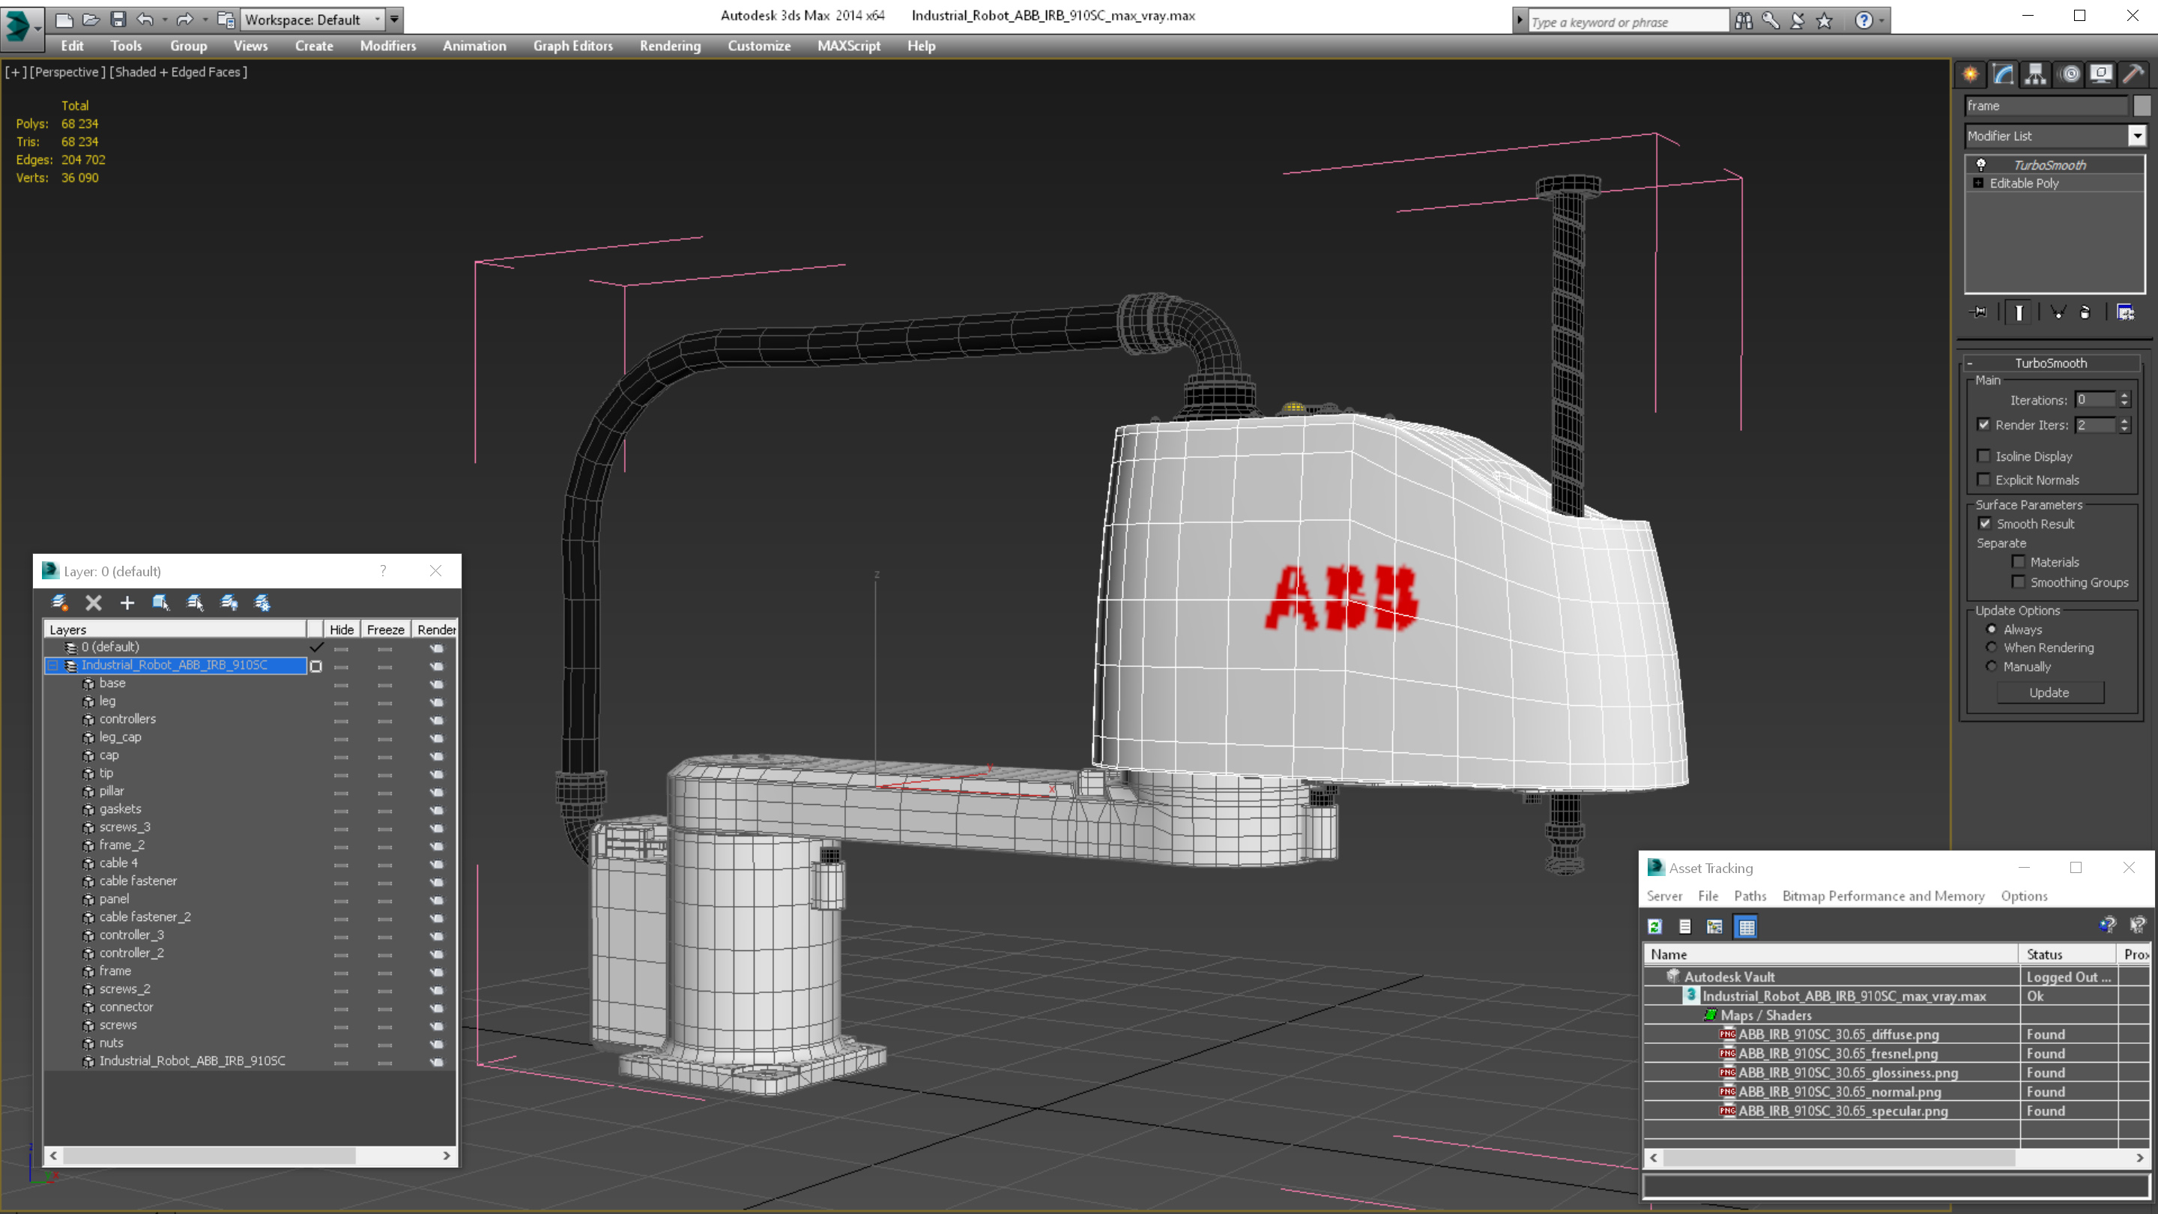Toggle Smooth Result checkbox
This screenshot has width=2158, height=1214.
click(1985, 523)
